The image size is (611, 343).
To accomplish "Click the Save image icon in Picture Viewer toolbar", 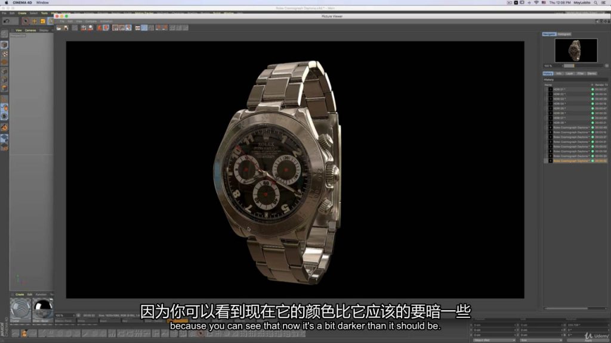I will tap(66, 27).
